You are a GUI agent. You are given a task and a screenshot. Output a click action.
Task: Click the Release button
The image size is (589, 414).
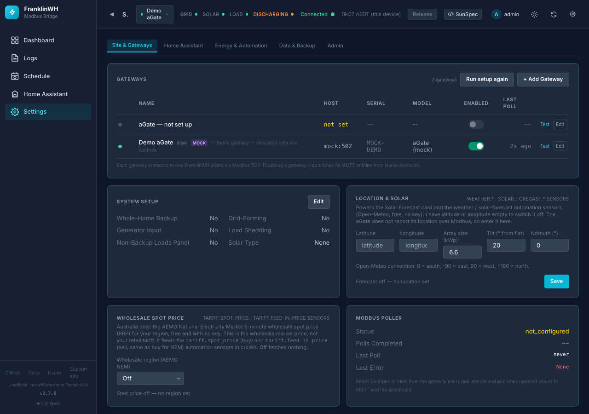click(x=422, y=14)
